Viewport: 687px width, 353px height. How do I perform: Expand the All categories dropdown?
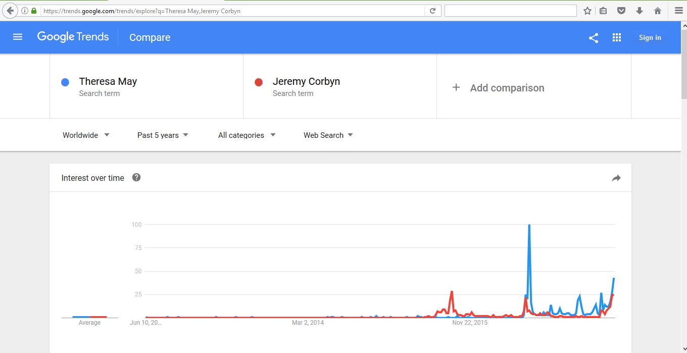(x=247, y=135)
